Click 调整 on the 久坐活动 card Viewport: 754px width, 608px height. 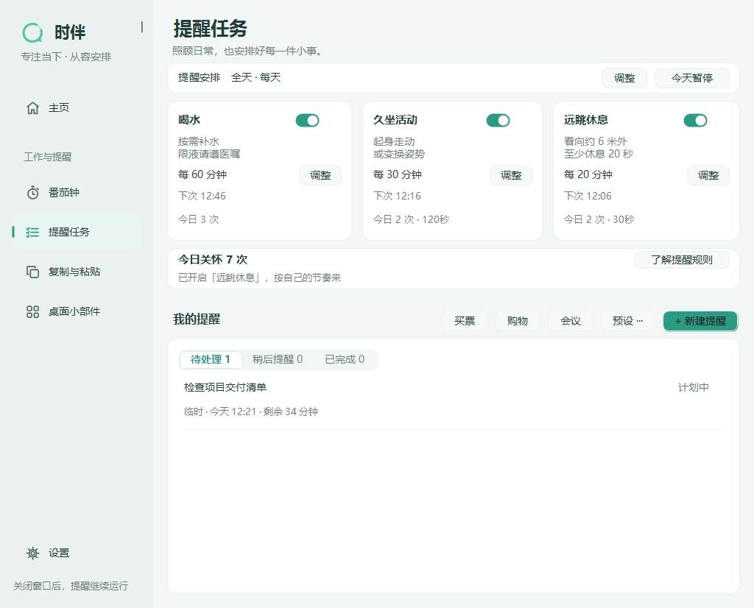(511, 175)
